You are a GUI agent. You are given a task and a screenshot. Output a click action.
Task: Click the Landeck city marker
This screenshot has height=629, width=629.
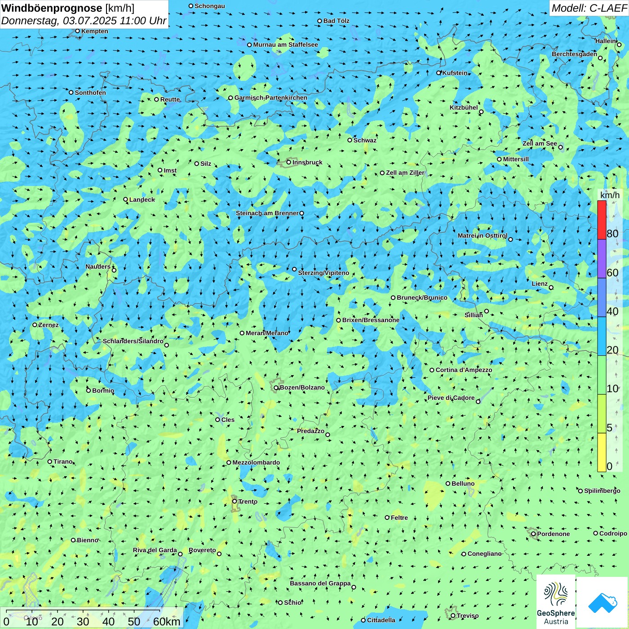(x=125, y=199)
